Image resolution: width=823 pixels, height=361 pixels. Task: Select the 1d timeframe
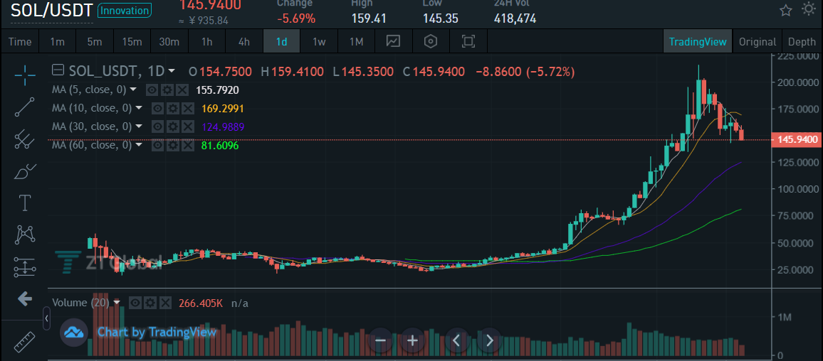[x=281, y=41]
